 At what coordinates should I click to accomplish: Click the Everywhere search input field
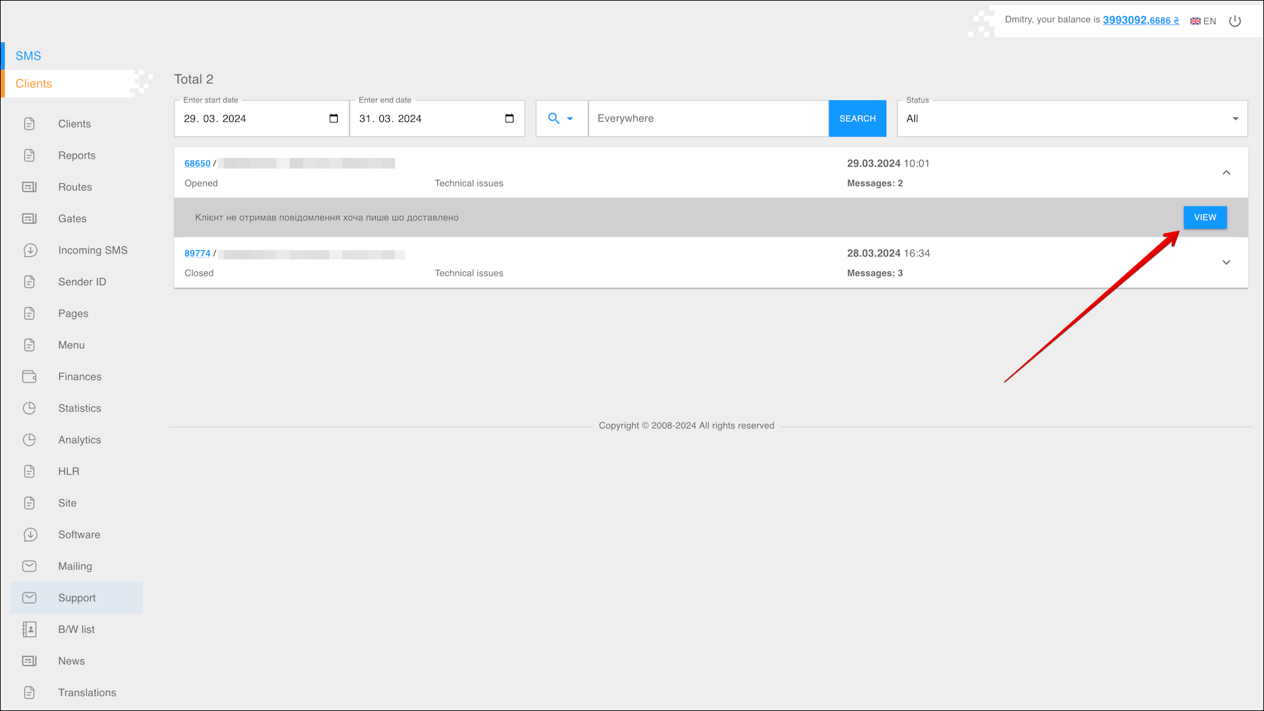708,118
